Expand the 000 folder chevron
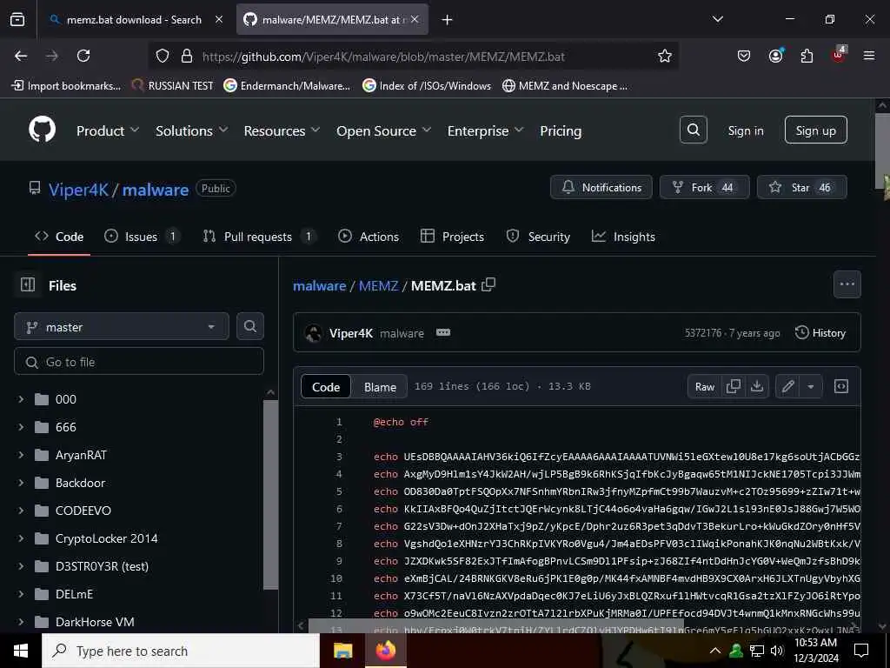 pos(21,399)
